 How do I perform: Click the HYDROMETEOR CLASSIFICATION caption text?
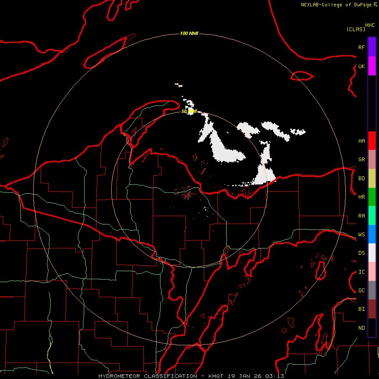tap(148, 376)
